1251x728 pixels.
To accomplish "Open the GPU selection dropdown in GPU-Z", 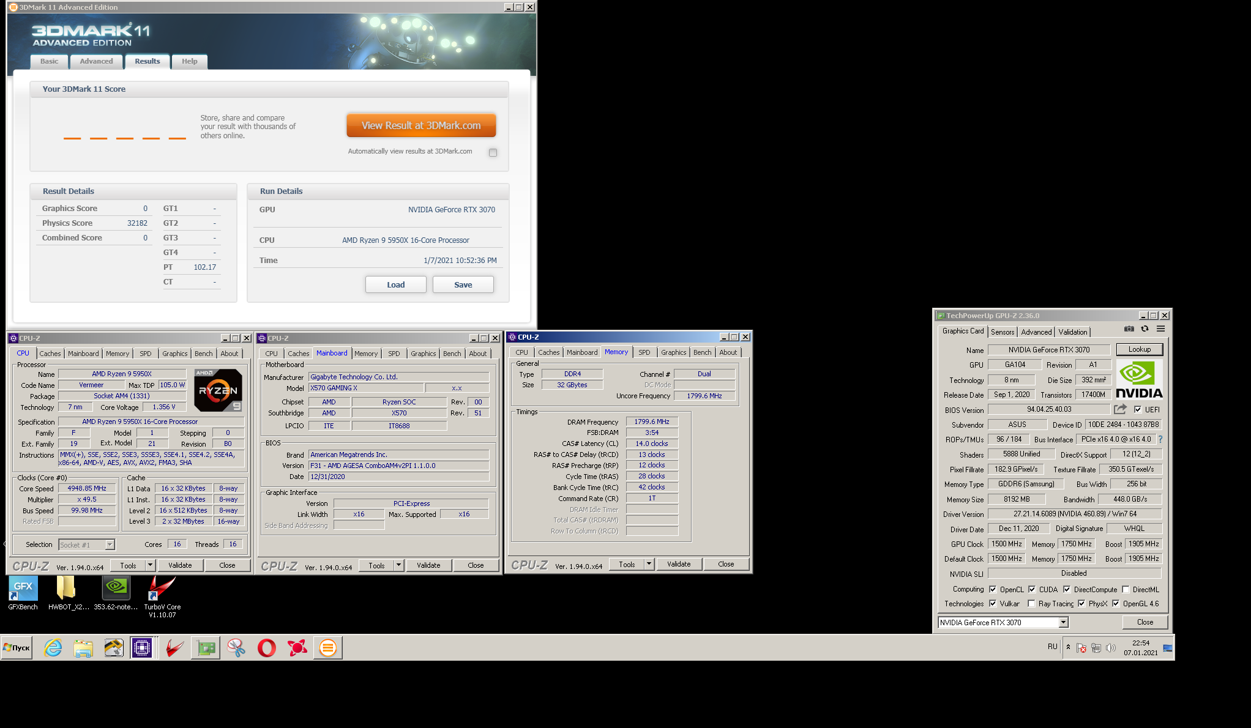I will 1064,622.
